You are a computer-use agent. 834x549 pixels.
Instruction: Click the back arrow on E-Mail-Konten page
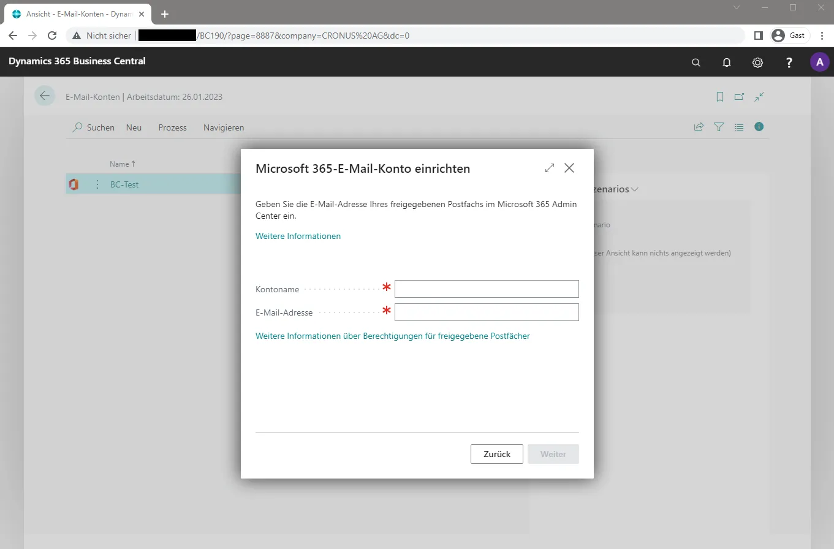pyautogui.click(x=45, y=96)
